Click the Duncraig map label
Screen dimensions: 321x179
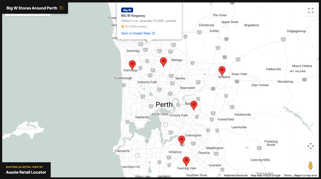point(133,51)
